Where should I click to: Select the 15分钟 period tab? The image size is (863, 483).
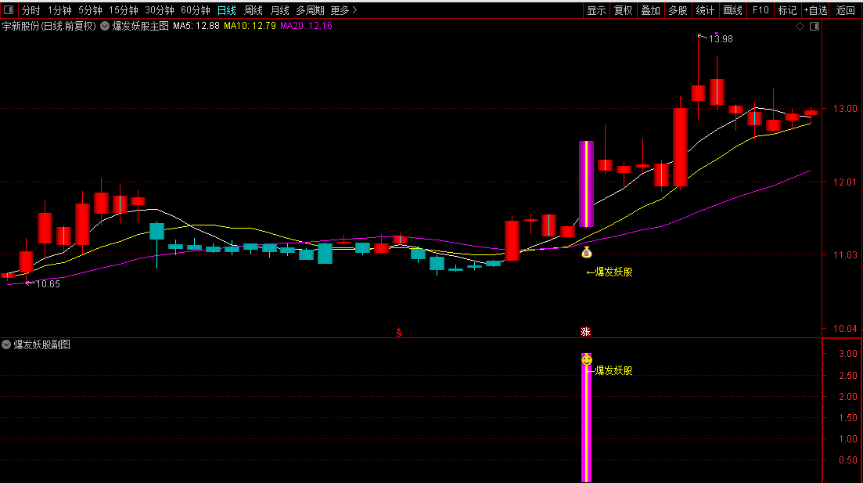[124, 10]
